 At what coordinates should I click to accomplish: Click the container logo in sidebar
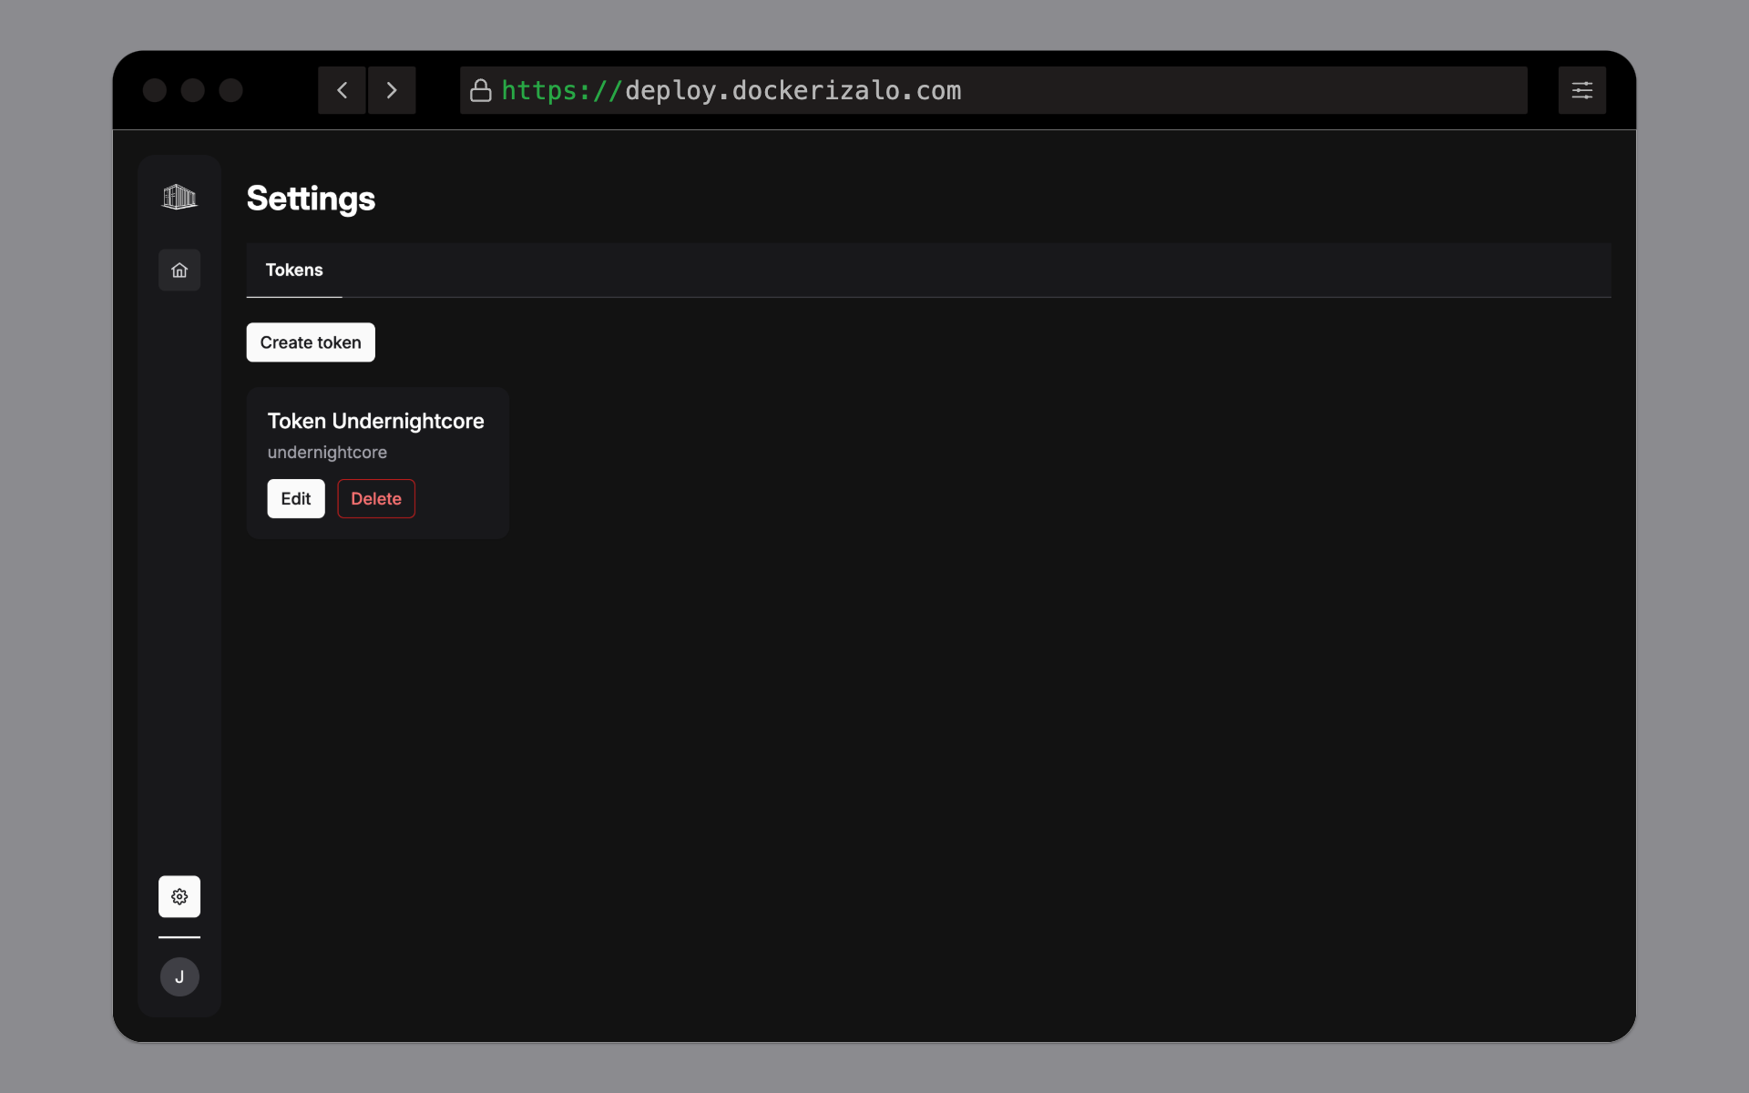tap(179, 197)
